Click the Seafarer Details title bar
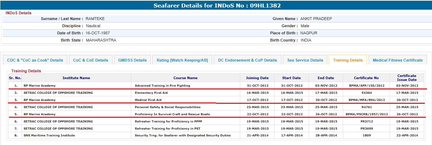Screen dimensions: 432x145 pyautogui.click(x=217, y=6)
